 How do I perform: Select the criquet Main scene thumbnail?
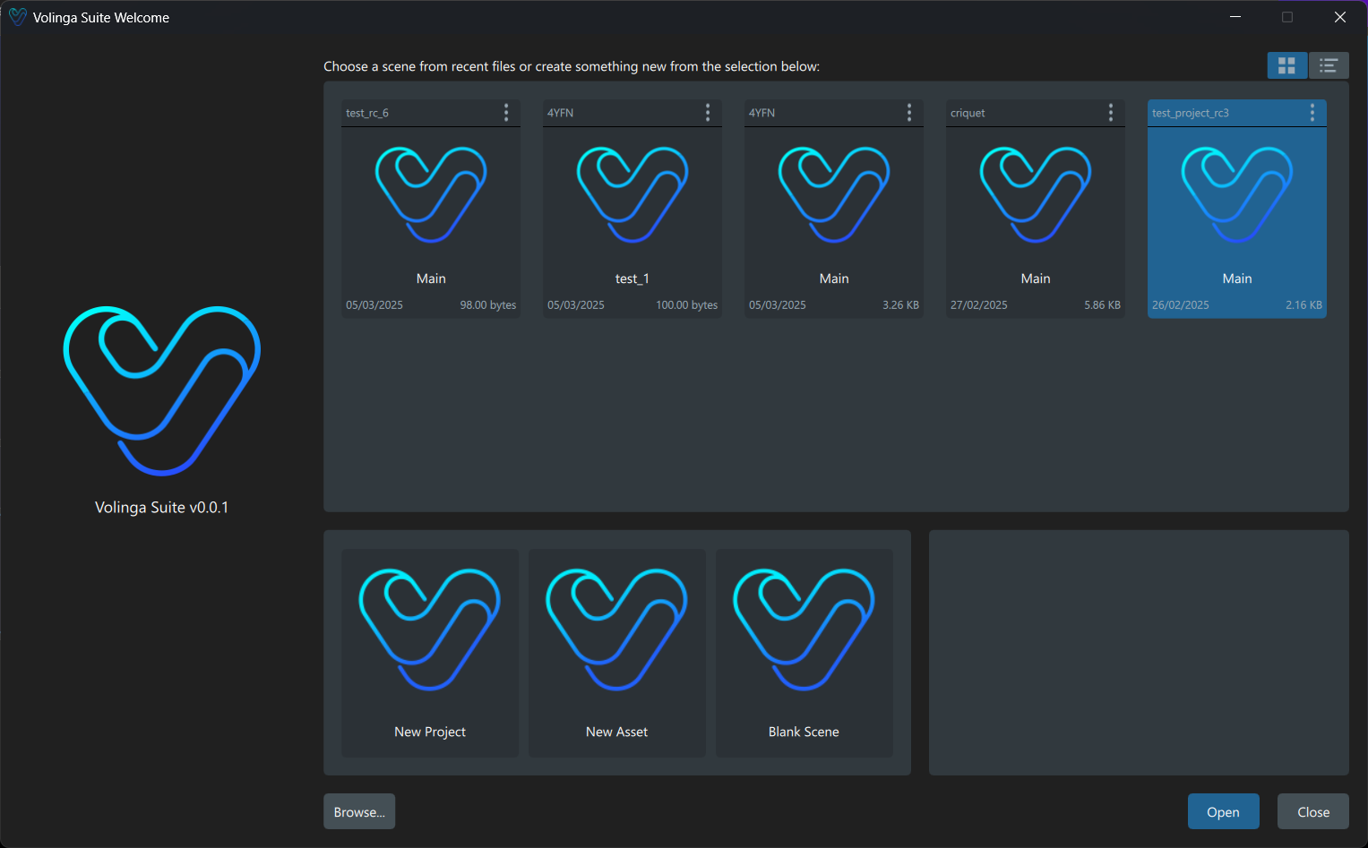point(1036,195)
